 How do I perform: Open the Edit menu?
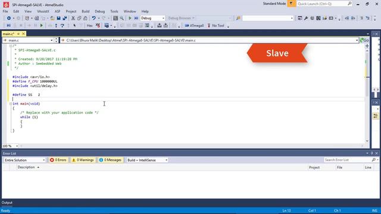pos(16,11)
